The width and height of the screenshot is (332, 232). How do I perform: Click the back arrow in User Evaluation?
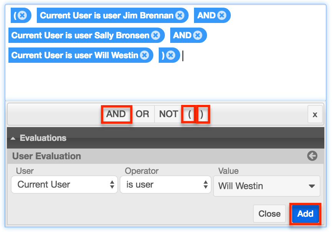point(312,156)
